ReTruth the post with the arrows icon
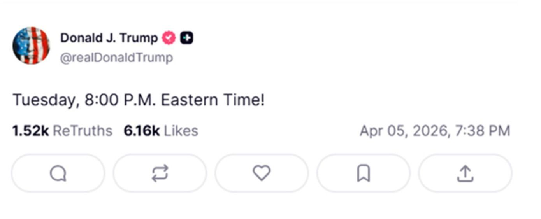Screen dimensions: 541x219 tap(160, 173)
